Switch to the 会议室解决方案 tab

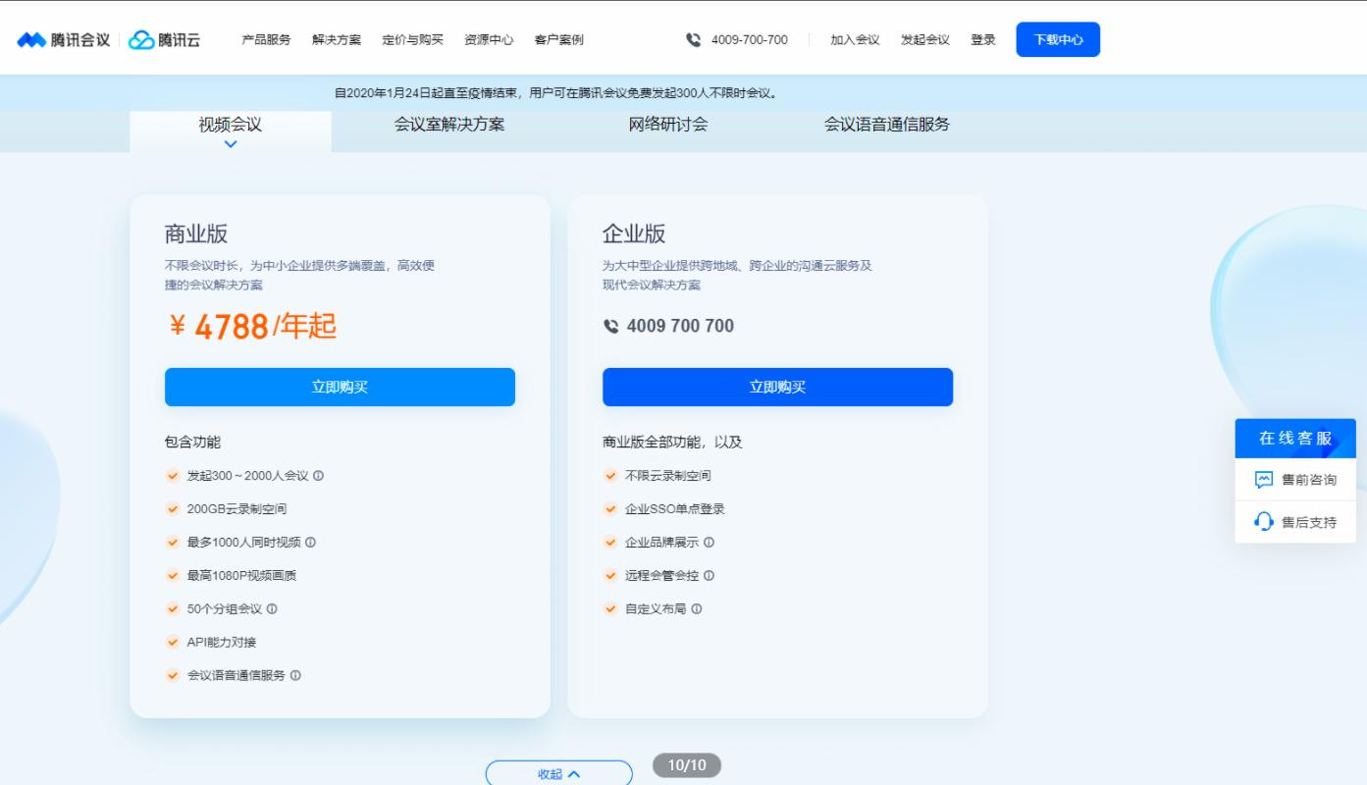coord(447,126)
